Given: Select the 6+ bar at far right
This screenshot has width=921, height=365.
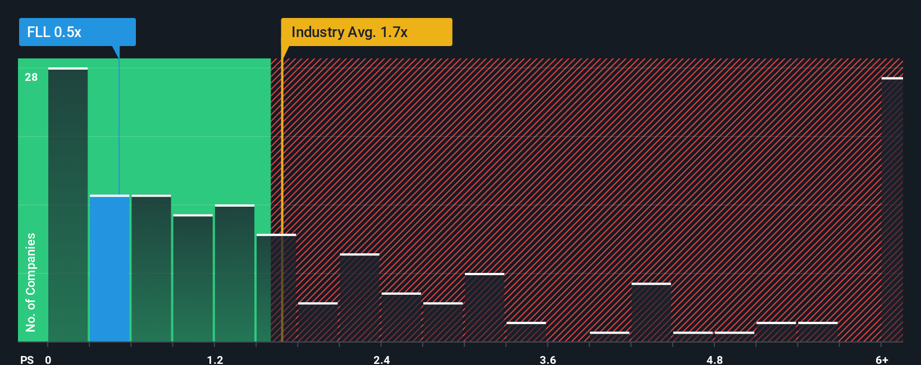Looking at the screenshot, I should coord(892,209).
